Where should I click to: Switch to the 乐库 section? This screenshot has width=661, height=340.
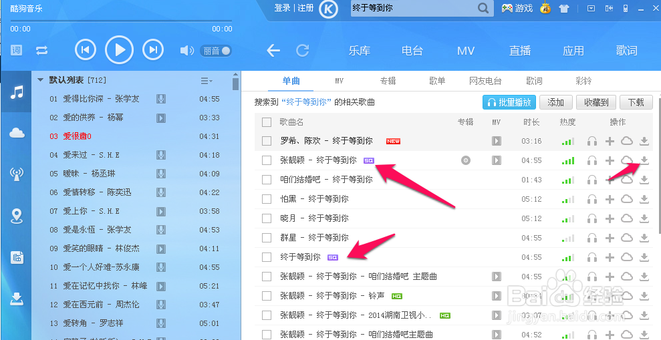359,51
